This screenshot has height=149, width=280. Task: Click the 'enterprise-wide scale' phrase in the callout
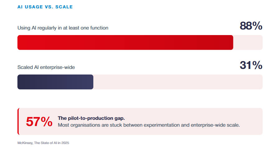pos(215,125)
